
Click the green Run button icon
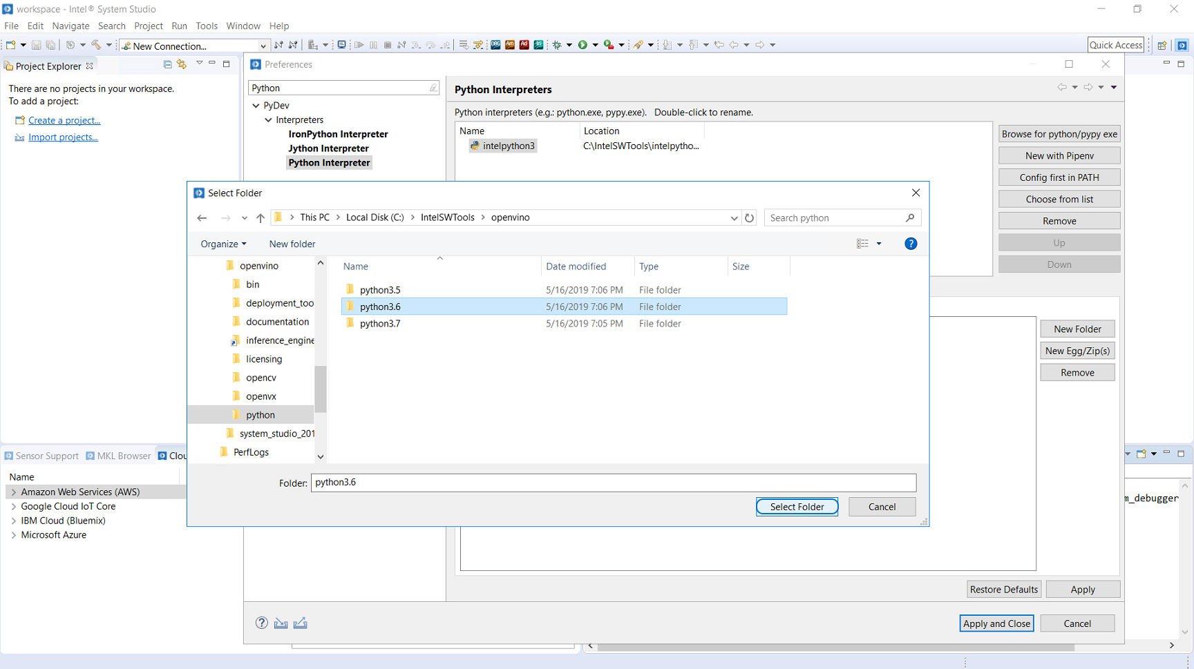point(582,45)
